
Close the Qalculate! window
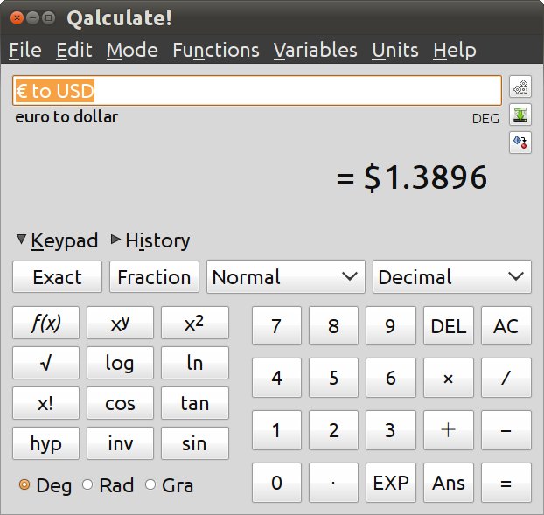17,17
